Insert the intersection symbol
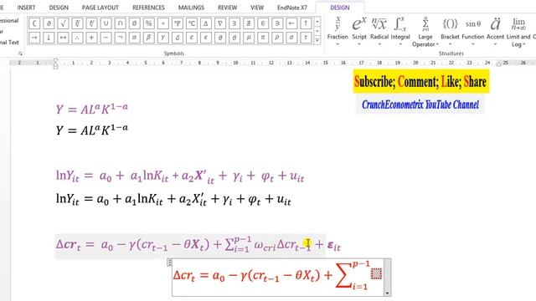The width and height of the screenshot is (536, 301). [120, 23]
